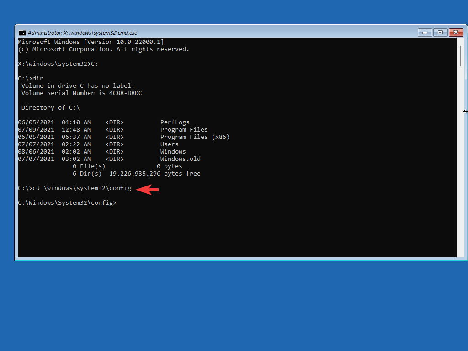Click the Windows directory name
468x351 pixels.
tap(173, 152)
